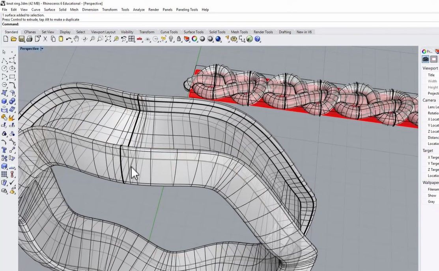
Task: Click the Save file icon
Action: tap(21, 39)
